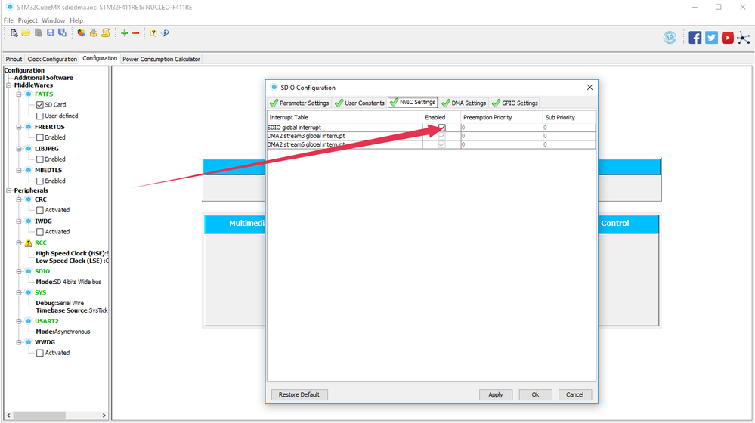
Task: Open the Help menu
Action: (76, 20)
